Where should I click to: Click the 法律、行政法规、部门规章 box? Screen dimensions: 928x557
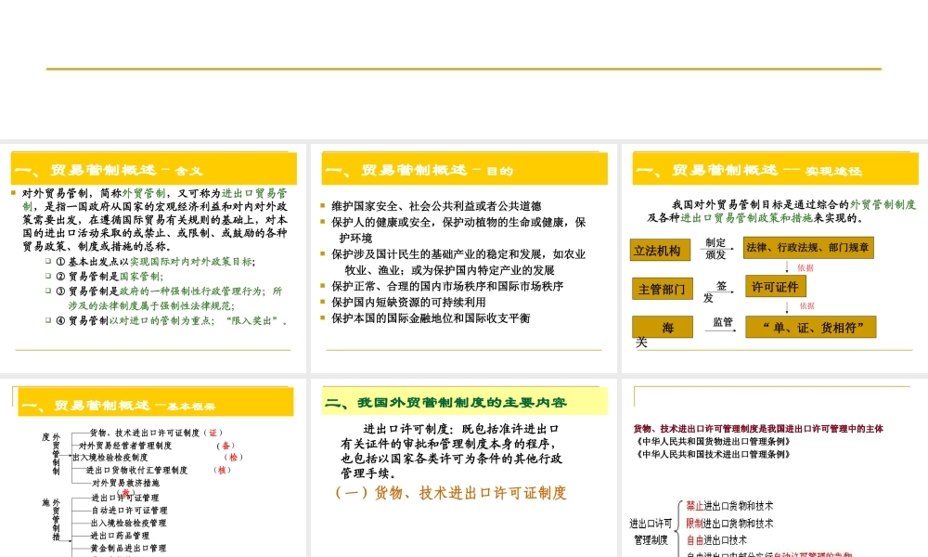click(x=807, y=248)
